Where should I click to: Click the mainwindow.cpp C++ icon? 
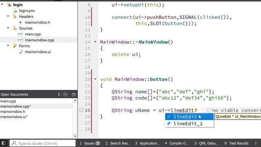click(x=20, y=40)
